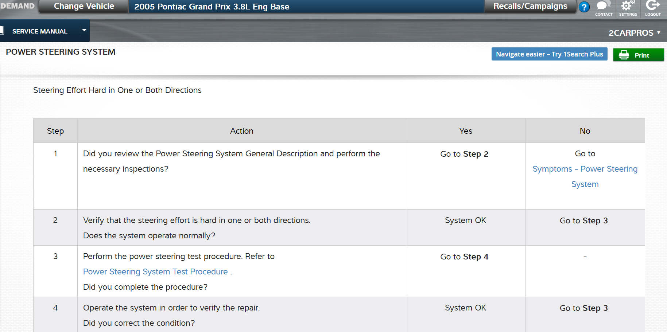Select the SERVICE MANUAL menu label
Viewport: 667px width, 332px height.
40,31
